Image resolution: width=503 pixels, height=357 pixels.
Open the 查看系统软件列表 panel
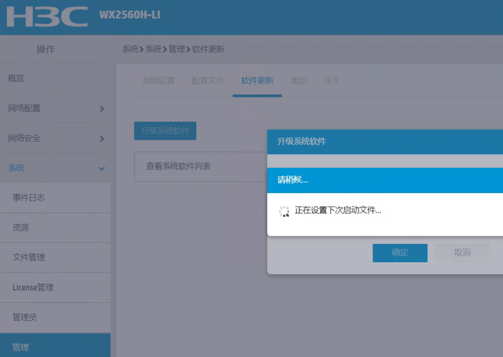coord(201,166)
